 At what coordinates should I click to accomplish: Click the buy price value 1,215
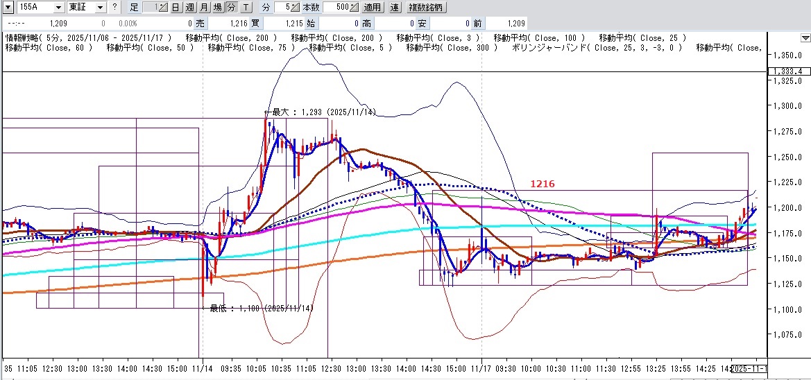[x=293, y=24]
